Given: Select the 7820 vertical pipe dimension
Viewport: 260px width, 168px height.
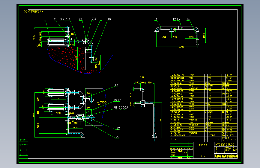Looking at the screenshot, I should (x=160, y=120).
